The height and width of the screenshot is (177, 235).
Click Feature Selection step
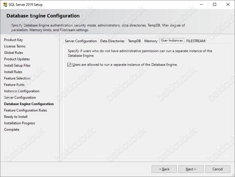point(17,78)
